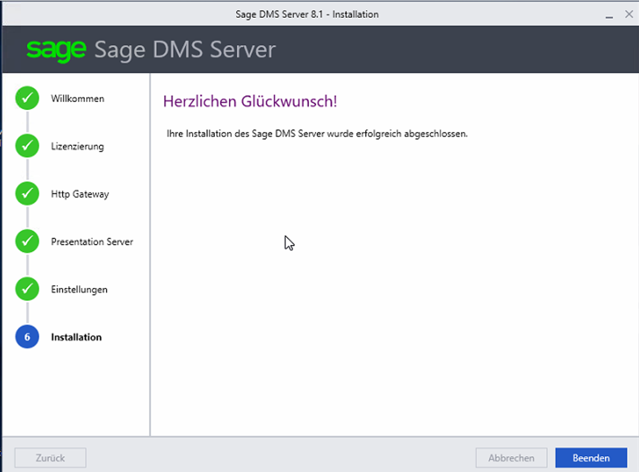Open the Http Gateway step label

point(80,194)
